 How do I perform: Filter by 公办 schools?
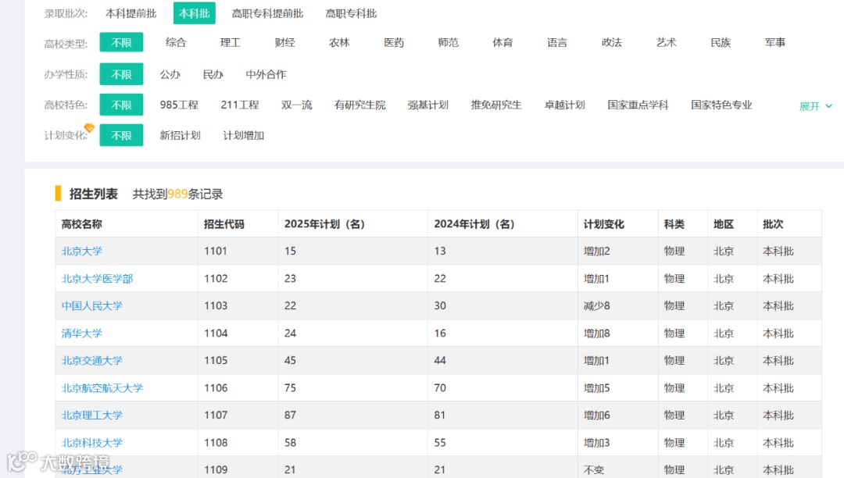pyautogui.click(x=170, y=74)
